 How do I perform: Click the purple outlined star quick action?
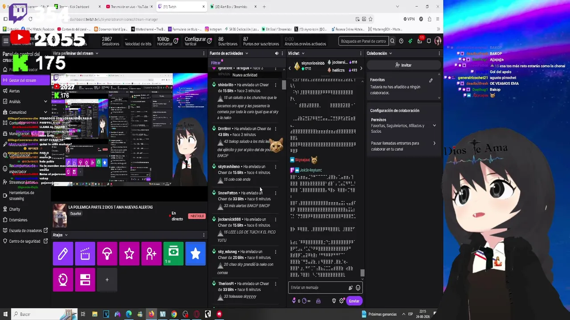(129, 254)
